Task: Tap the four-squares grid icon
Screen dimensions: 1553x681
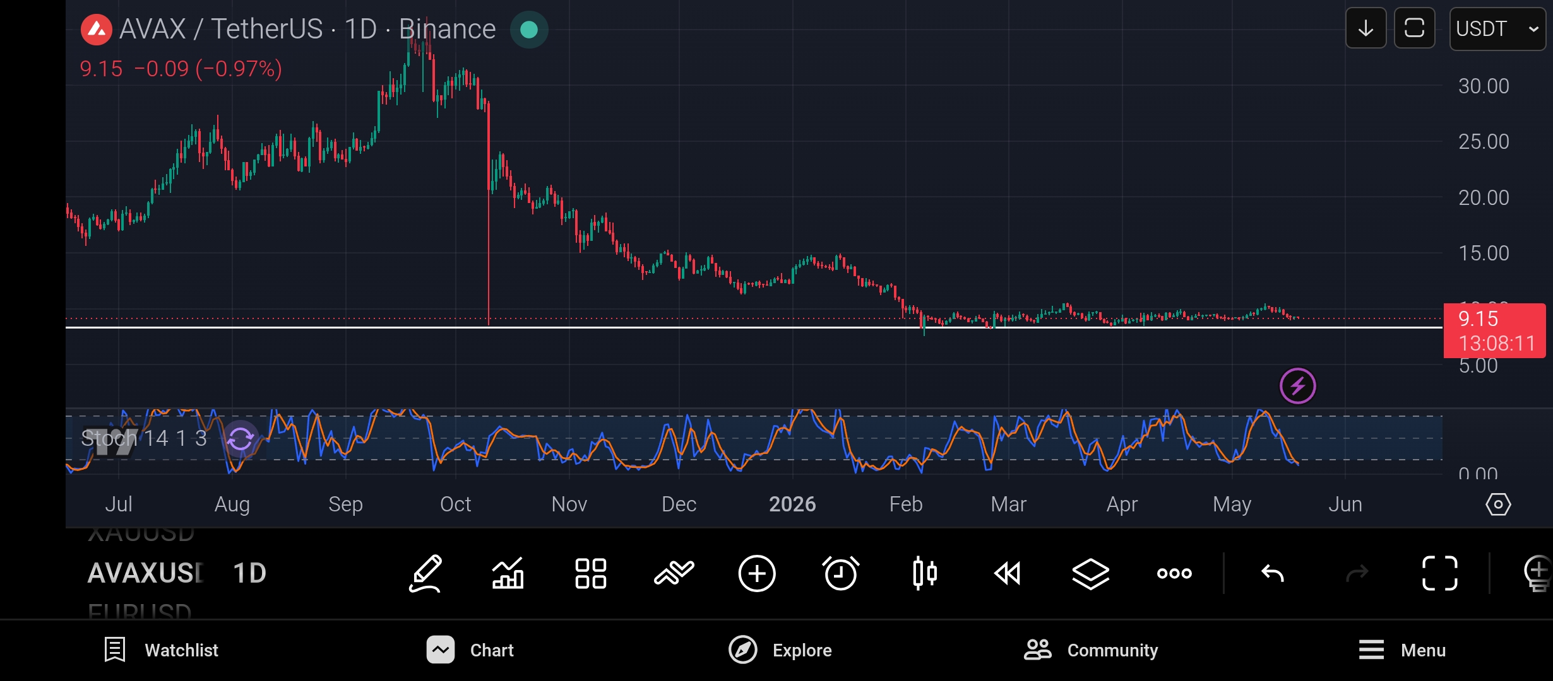Action: (x=591, y=574)
